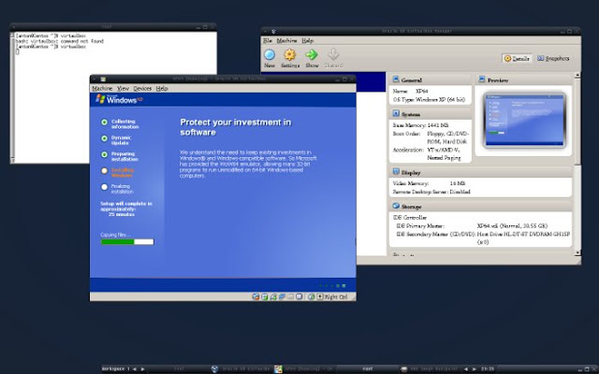Click Right Ctrl host key label
The height and width of the screenshot is (374, 599).
pyautogui.click(x=336, y=296)
